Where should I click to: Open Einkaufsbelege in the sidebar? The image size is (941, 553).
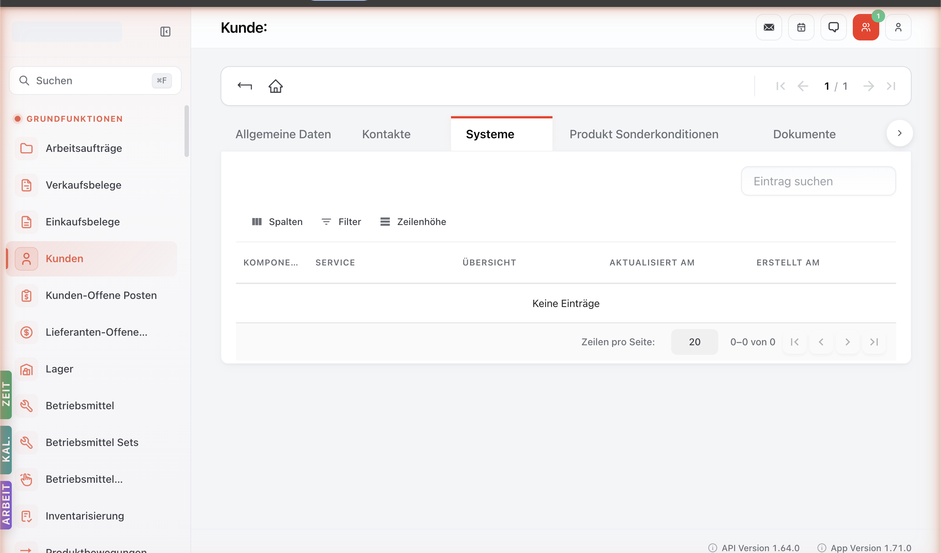(92, 222)
